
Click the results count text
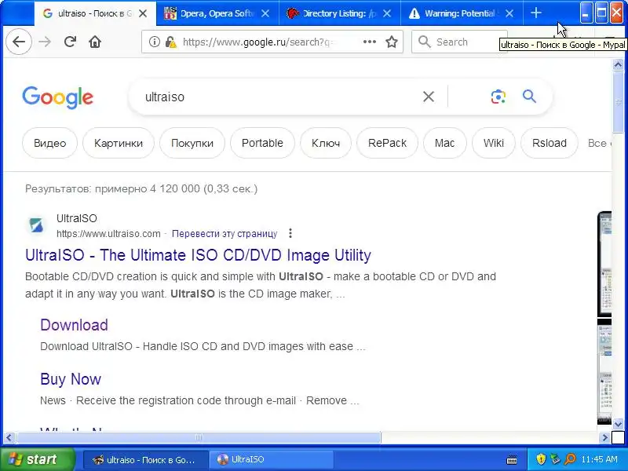(x=141, y=188)
